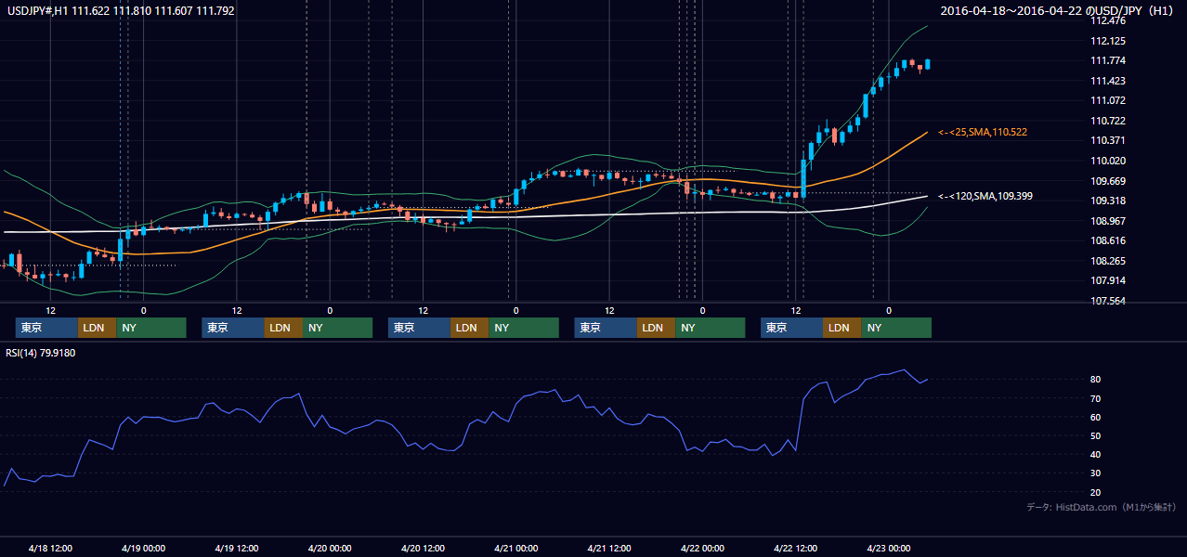Click price axis label 111.774

[1108, 60]
